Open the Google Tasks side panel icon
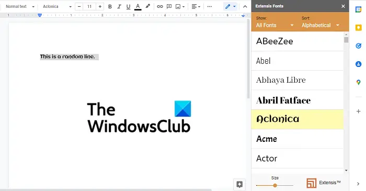This screenshot has width=366, height=191. click(x=358, y=46)
